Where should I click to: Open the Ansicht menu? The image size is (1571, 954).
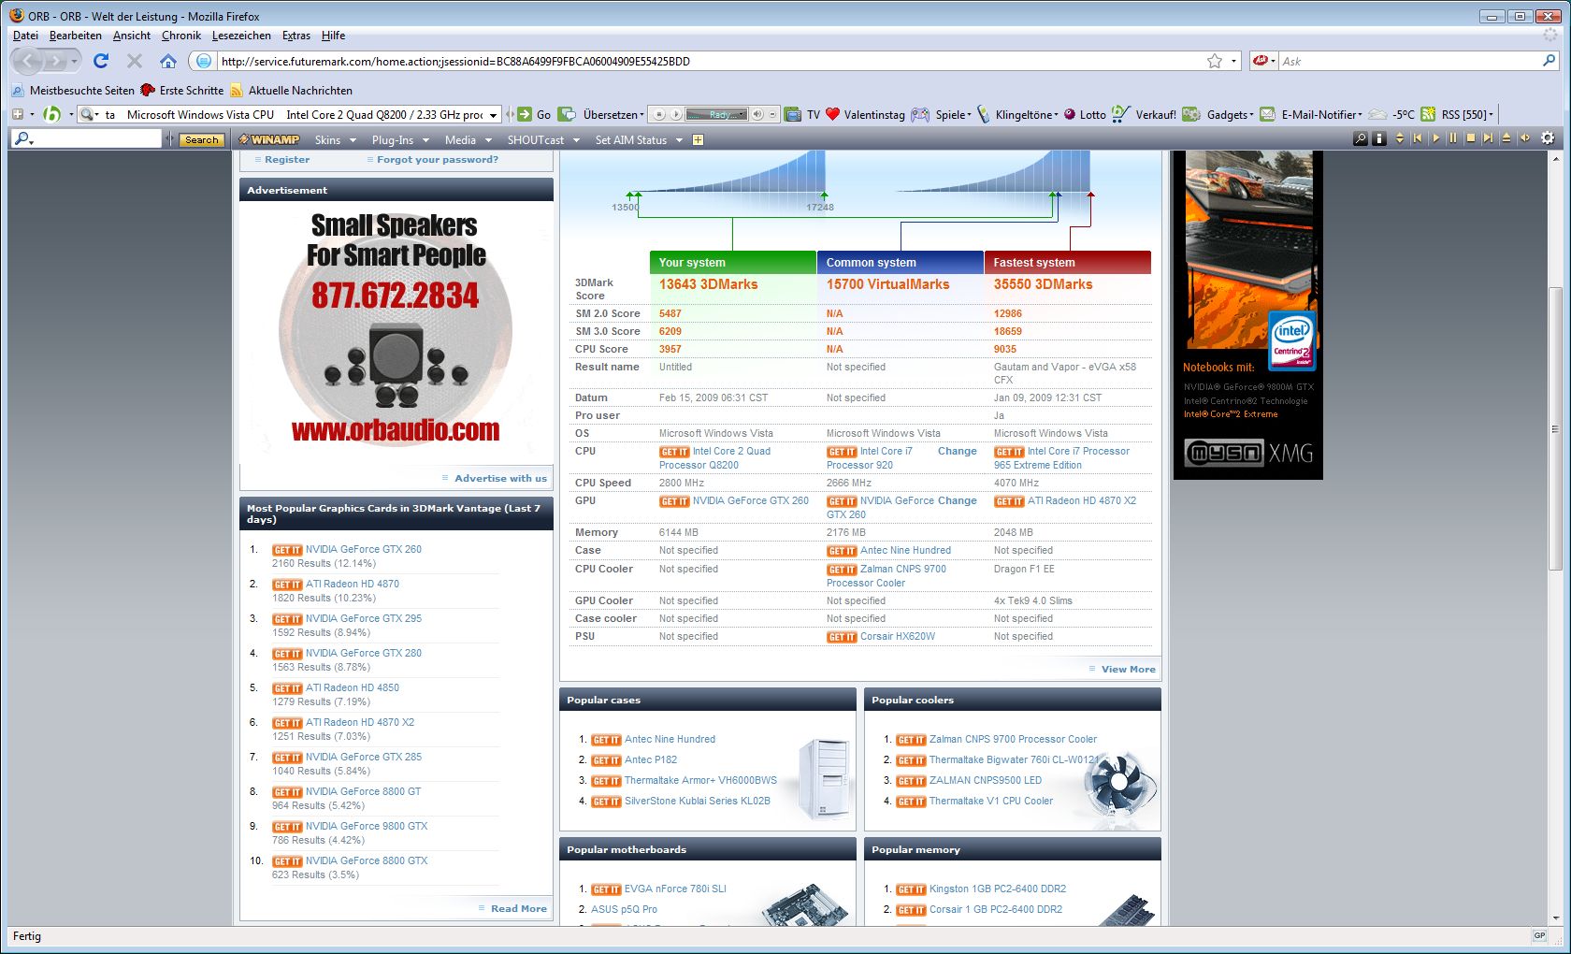point(132,36)
